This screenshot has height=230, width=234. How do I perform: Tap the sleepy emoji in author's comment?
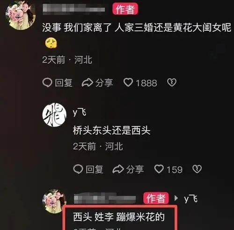(x=51, y=43)
